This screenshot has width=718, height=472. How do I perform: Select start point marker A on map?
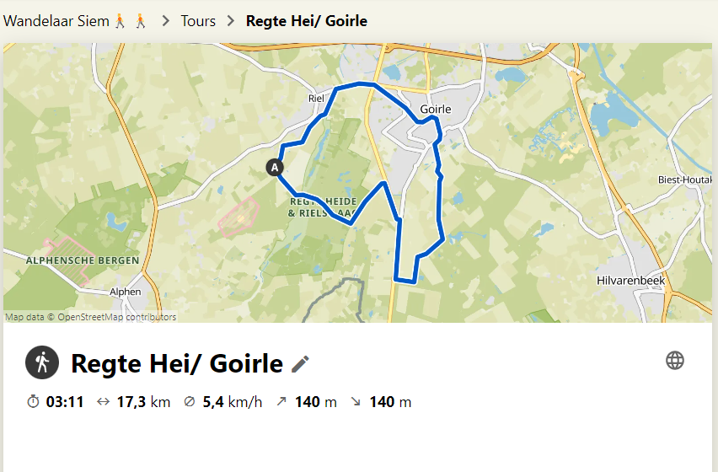274,168
